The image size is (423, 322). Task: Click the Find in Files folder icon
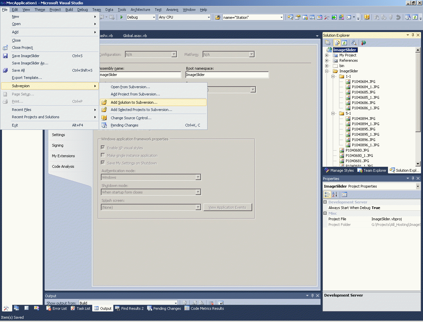click(x=218, y=17)
